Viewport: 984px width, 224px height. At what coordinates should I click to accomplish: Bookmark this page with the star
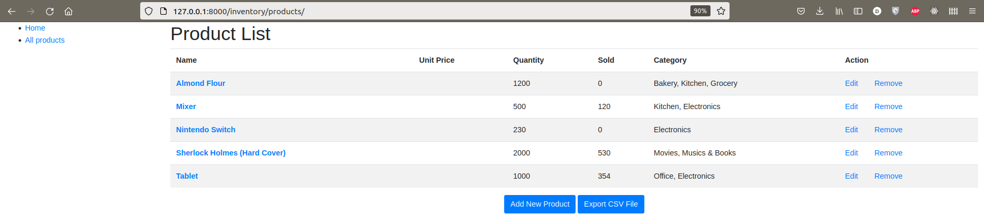tap(721, 11)
